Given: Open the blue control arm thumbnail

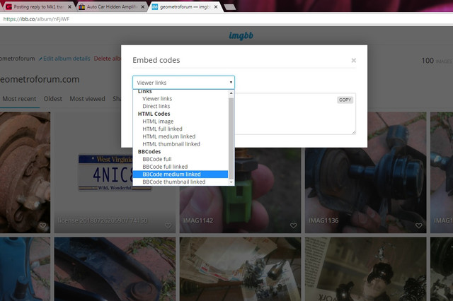Looking at the screenshot, I should pyautogui.click(x=115, y=269).
